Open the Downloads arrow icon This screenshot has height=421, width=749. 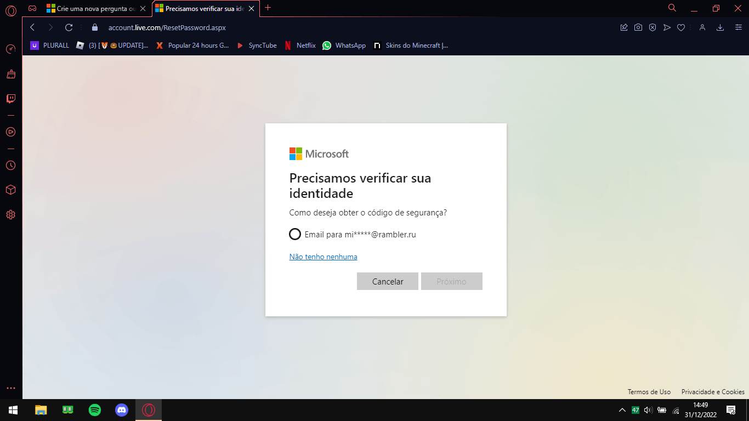720,27
